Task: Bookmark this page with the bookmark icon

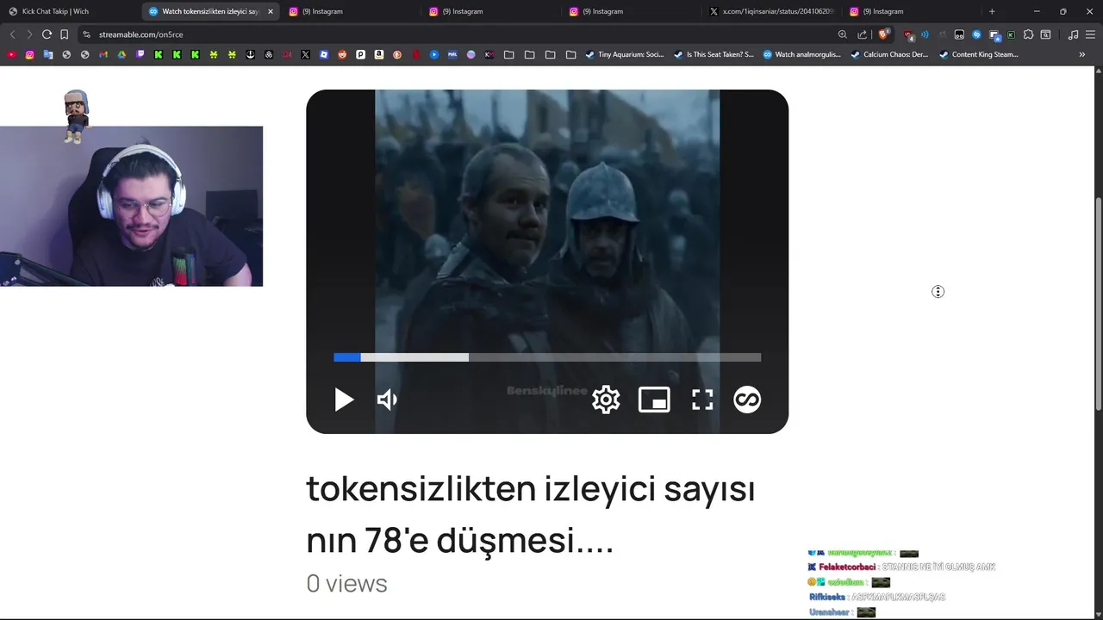Action: [64, 34]
